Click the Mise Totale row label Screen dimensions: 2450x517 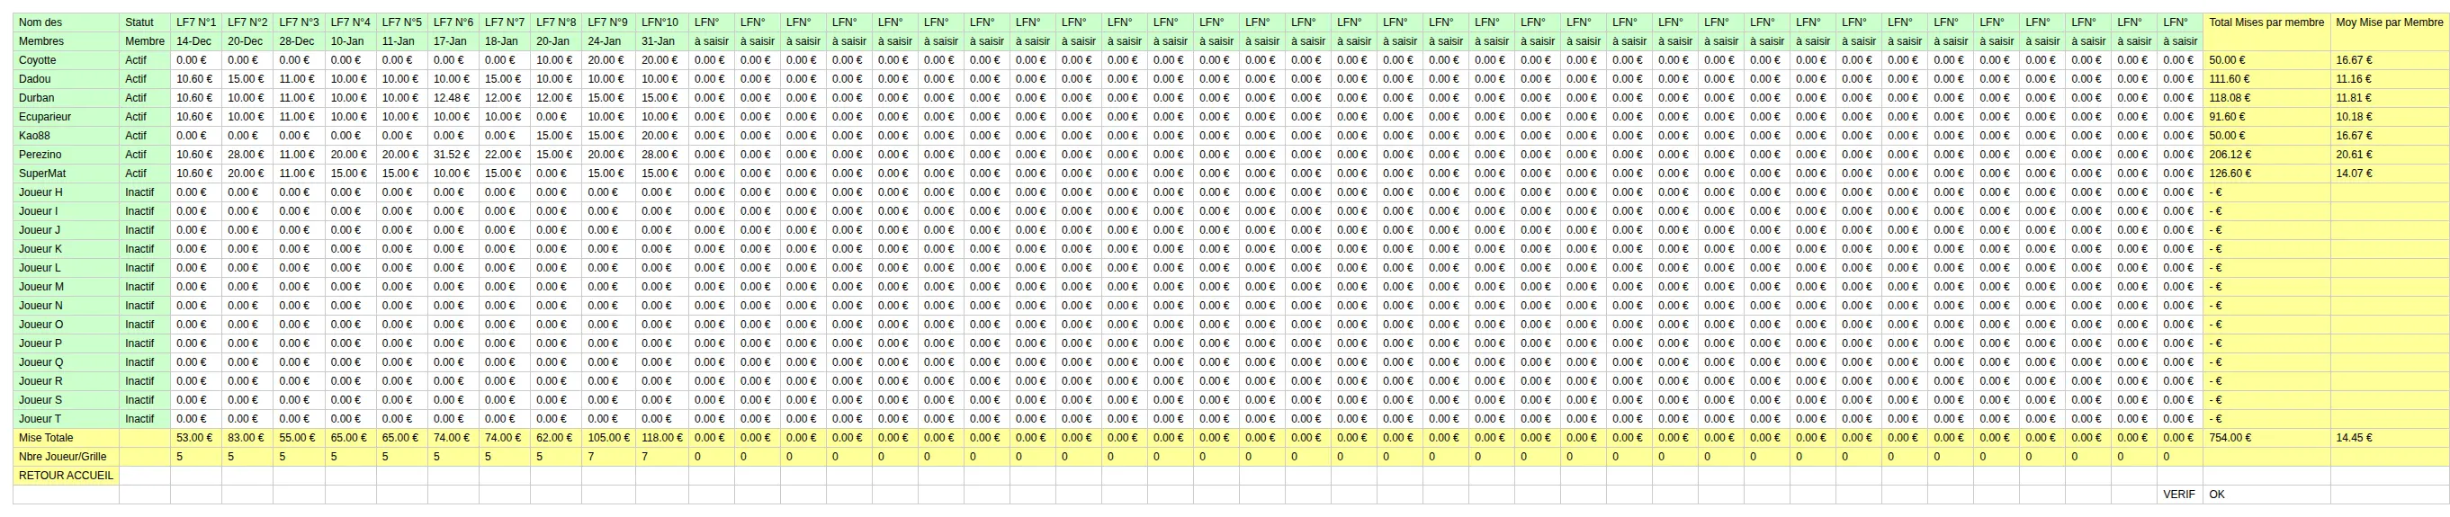pyautogui.click(x=66, y=438)
